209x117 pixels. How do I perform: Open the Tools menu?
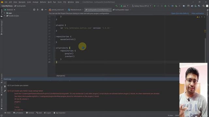pos(59,2)
